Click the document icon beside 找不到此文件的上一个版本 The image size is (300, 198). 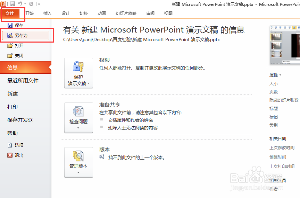(102, 157)
